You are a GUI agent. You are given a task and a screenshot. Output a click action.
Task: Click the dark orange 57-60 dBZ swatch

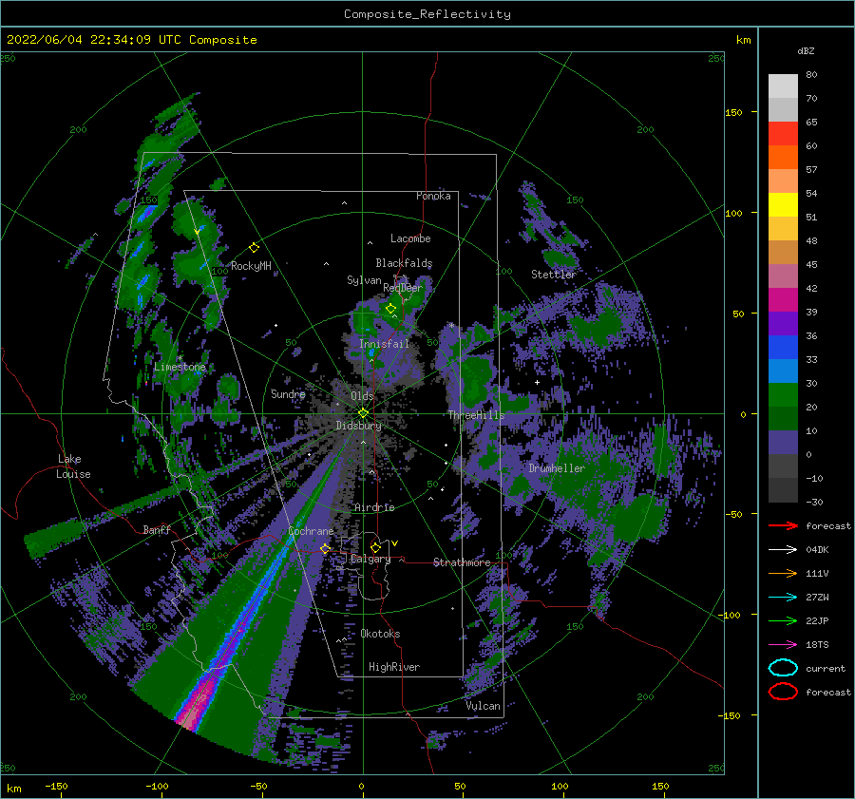click(783, 158)
